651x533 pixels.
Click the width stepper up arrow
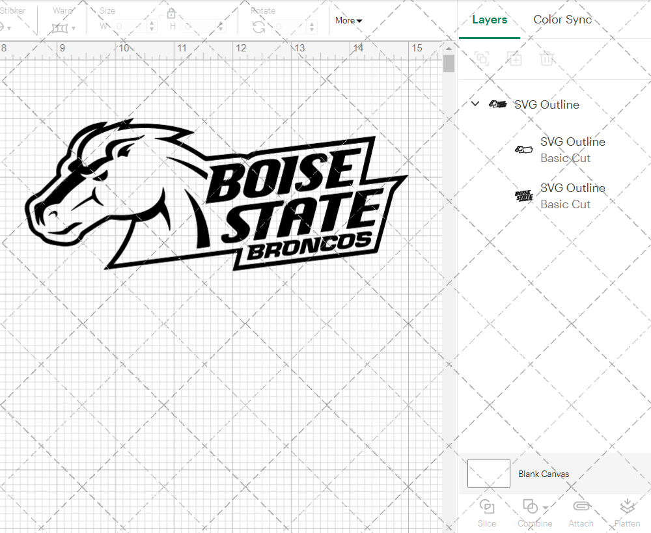pos(152,25)
